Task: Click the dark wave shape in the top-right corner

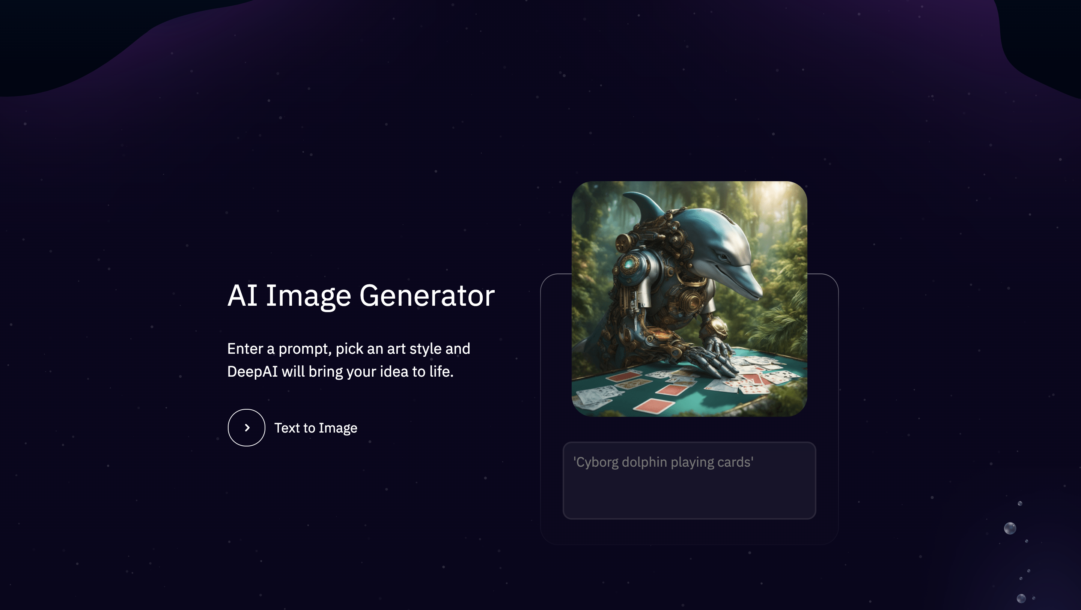Action: [x=1041, y=38]
